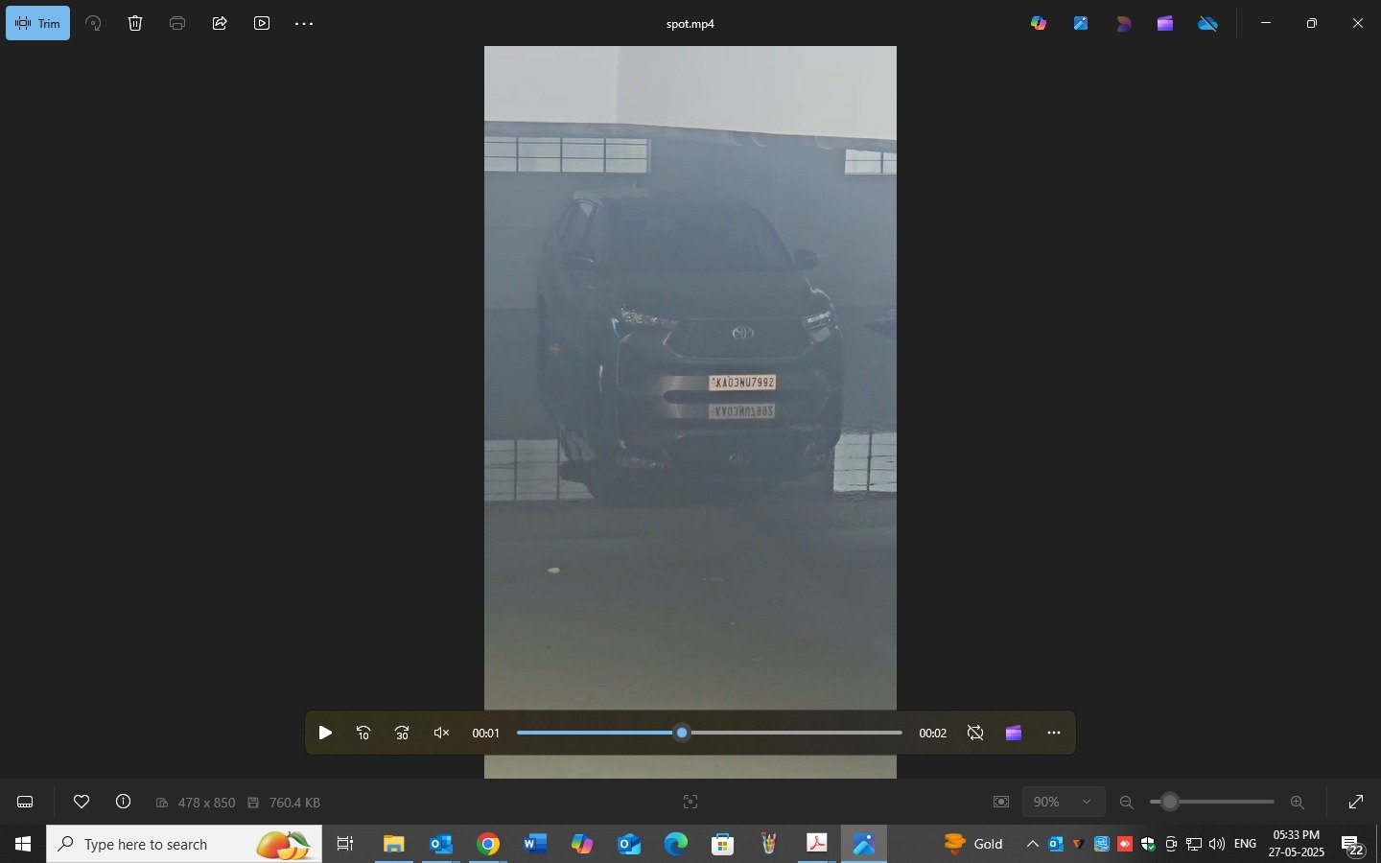Screen dimensions: 1381x863
Task: Click the Print icon in toolbar
Action: point(177,23)
